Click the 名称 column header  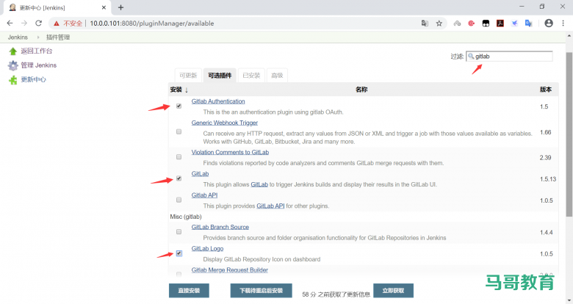[361, 90]
